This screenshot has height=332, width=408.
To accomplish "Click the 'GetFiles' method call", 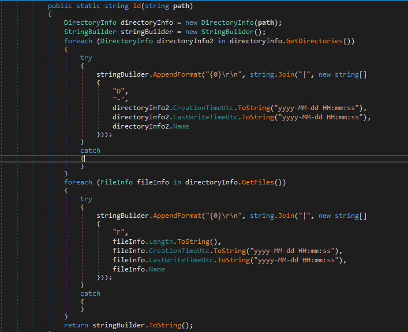I will tap(258, 182).
